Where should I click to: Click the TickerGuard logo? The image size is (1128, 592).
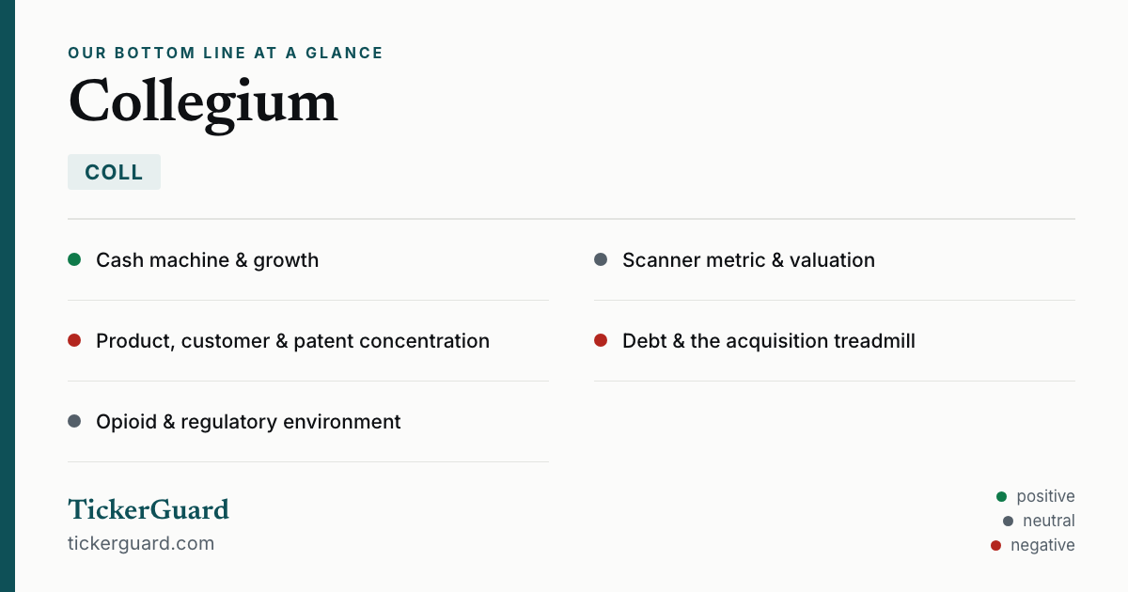(149, 509)
